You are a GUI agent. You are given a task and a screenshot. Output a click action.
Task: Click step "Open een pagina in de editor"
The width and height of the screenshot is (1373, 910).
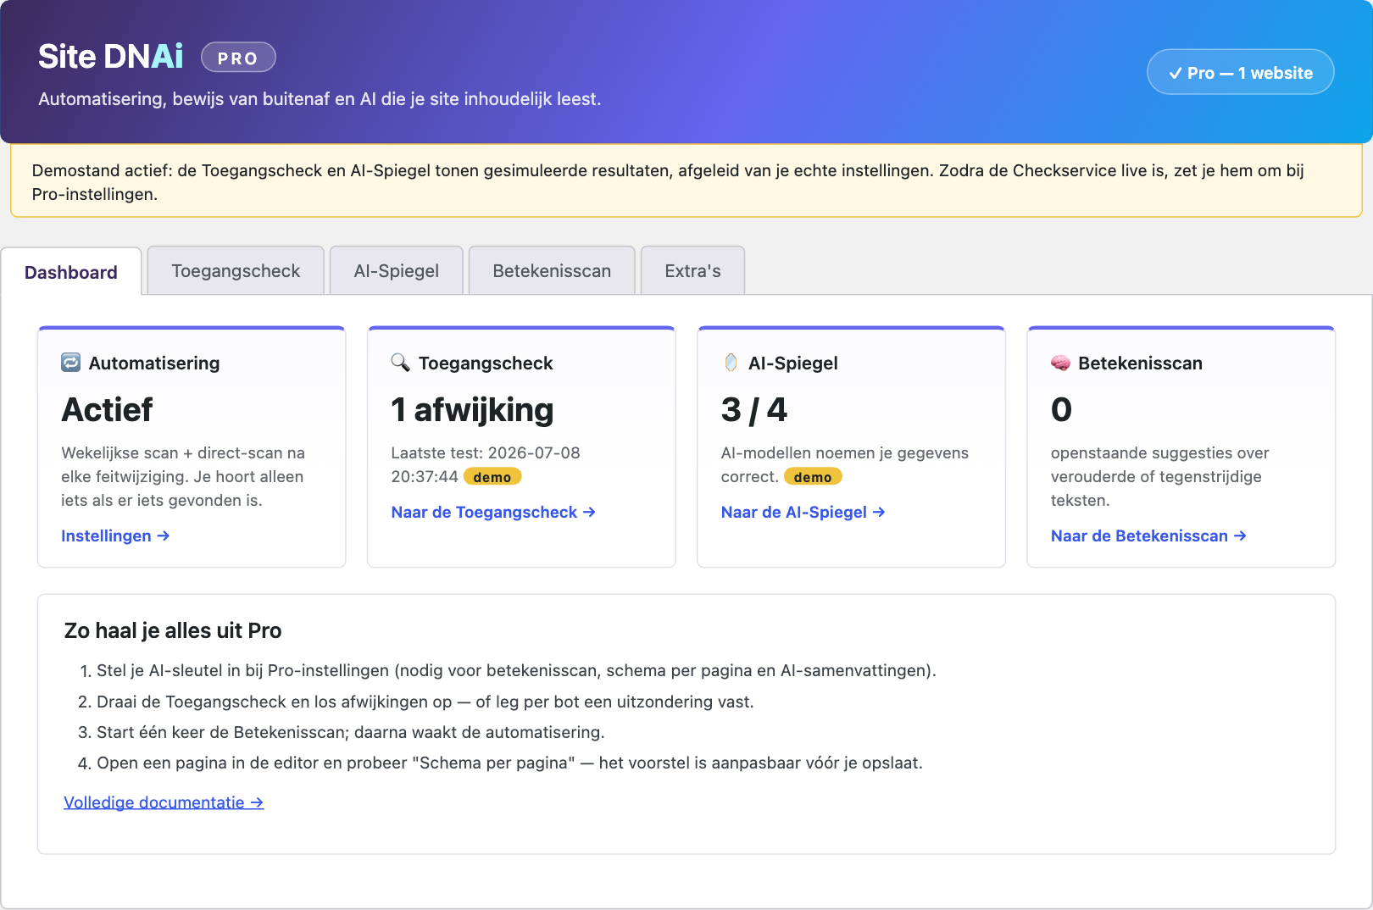click(x=509, y=763)
